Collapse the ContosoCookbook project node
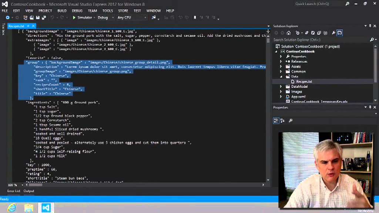Screen dimensions: 379x213 [276, 51]
